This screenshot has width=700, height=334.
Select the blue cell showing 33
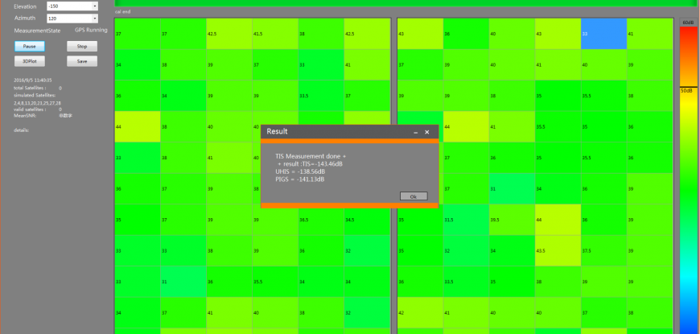pos(603,34)
